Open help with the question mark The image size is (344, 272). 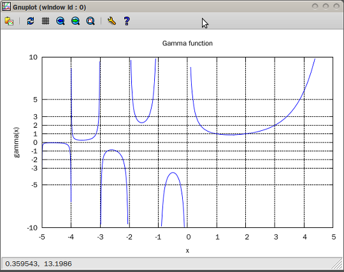pos(127,21)
